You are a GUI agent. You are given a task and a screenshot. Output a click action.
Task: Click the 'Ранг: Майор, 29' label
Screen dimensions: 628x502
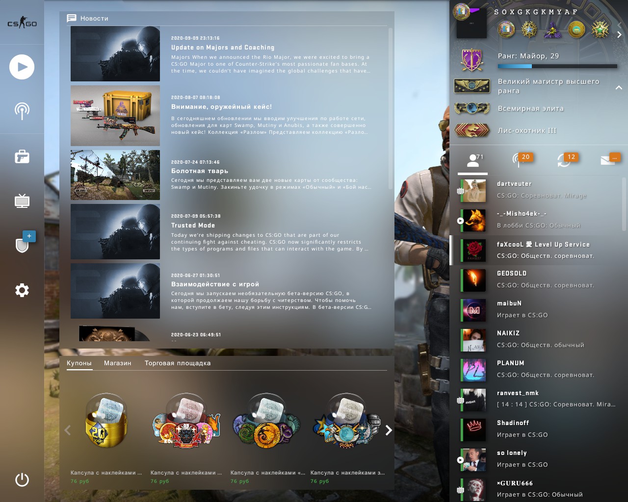tap(528, 56)
